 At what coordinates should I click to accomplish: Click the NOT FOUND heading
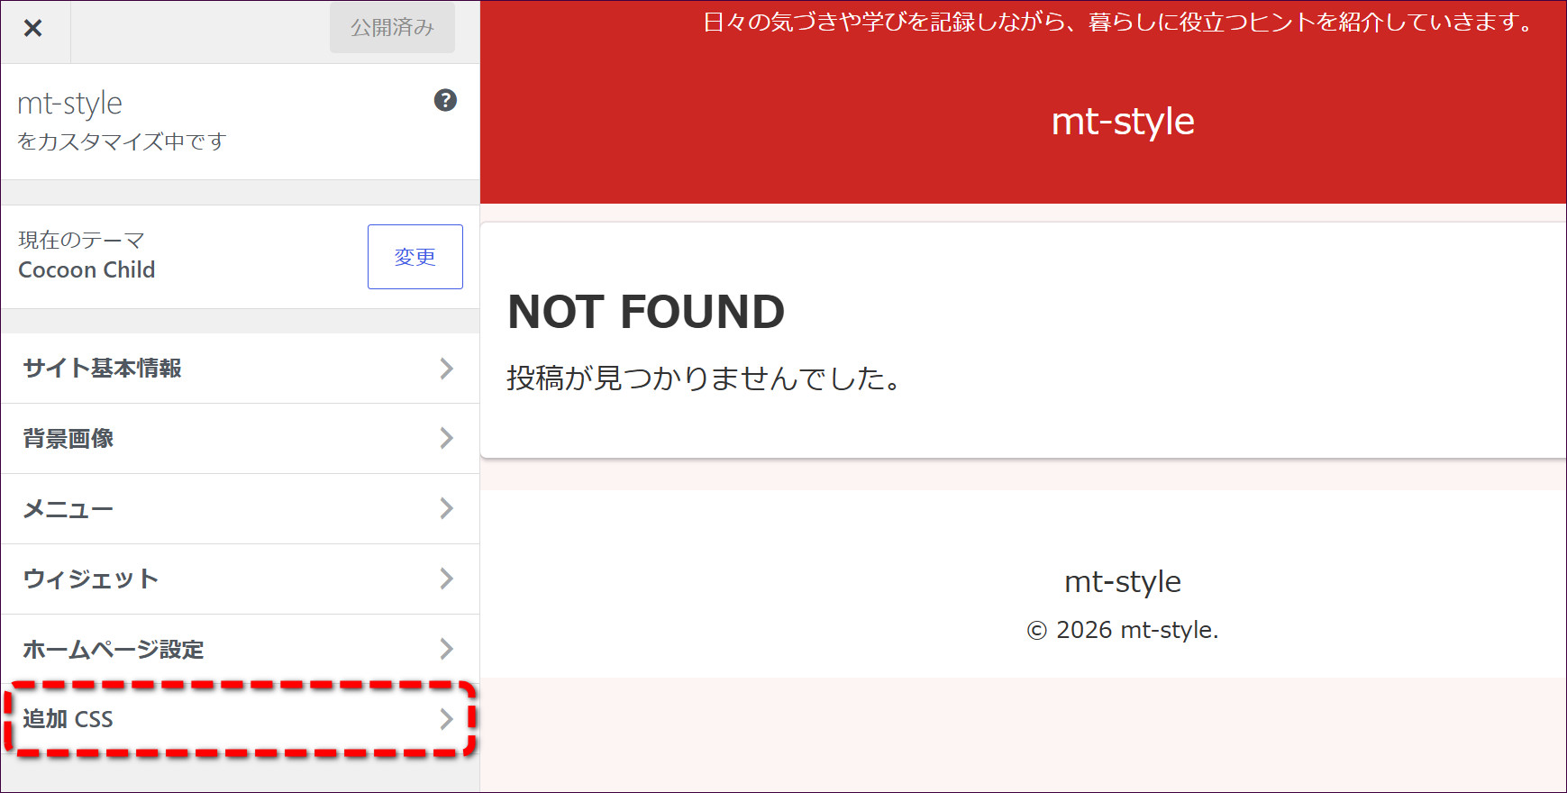coord(646,312)
